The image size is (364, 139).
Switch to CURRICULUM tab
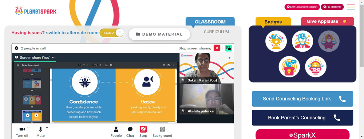(216, 32)
